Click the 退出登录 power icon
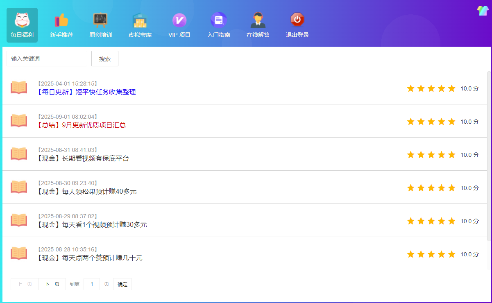Image resolution: width=492 pixels, height=303 pixels. coord(297,20)
